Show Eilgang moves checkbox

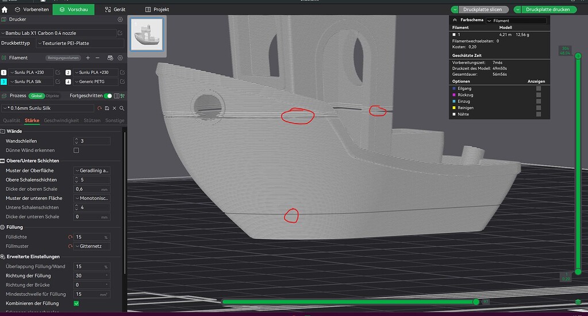(539, 88)
